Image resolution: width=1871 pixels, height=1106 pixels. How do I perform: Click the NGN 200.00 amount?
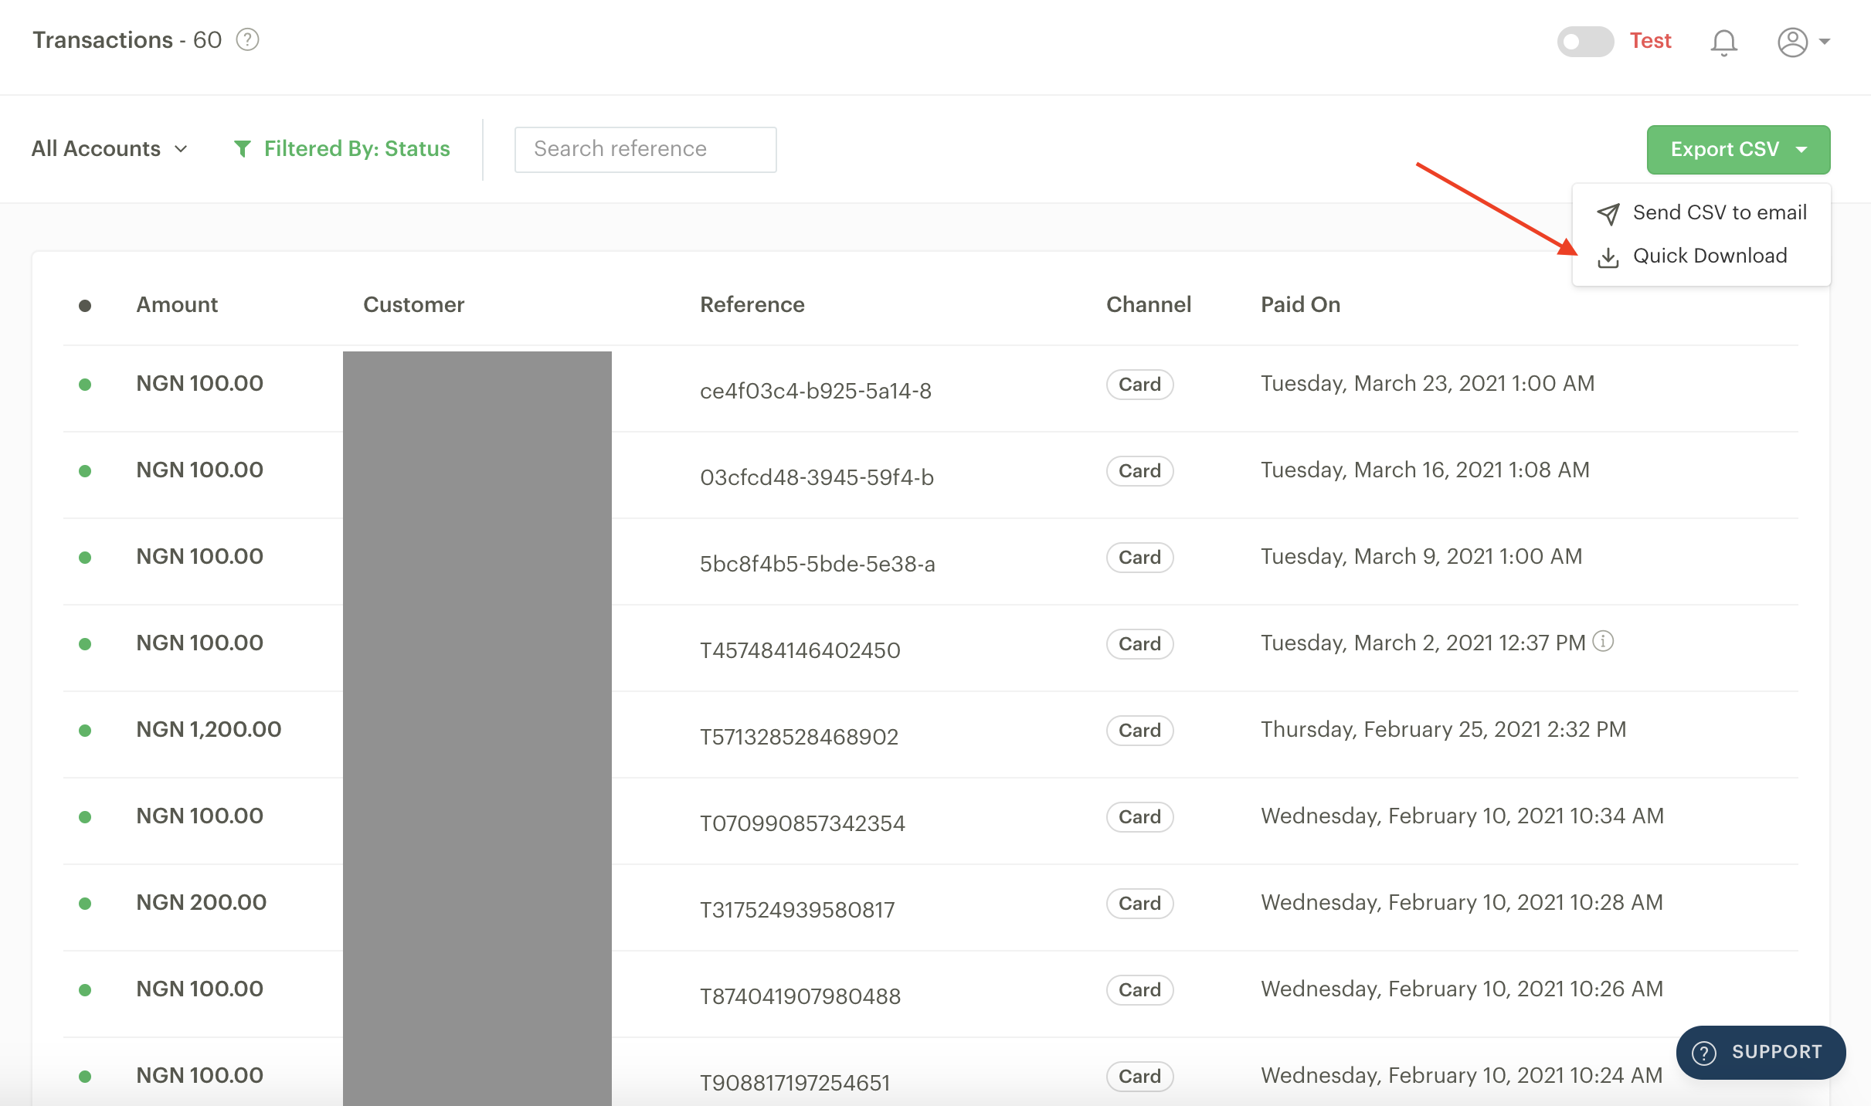(201, 902)
